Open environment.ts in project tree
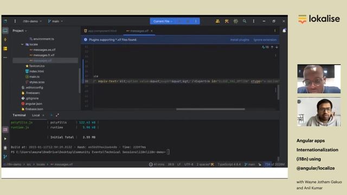Screen dimensions: 347x195 coord(42,39)
